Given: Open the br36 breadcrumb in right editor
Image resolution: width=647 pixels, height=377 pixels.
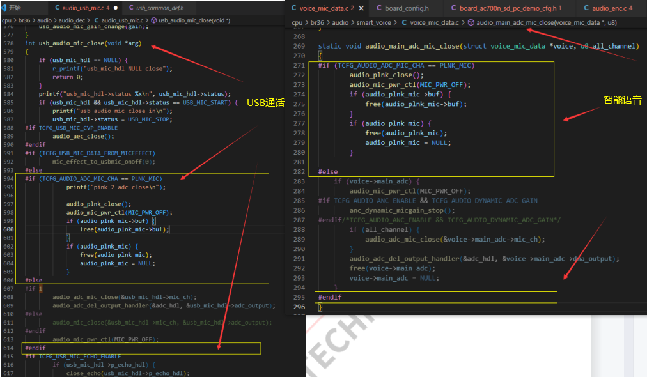Looking at the screenshot, I should click(317, 23).
